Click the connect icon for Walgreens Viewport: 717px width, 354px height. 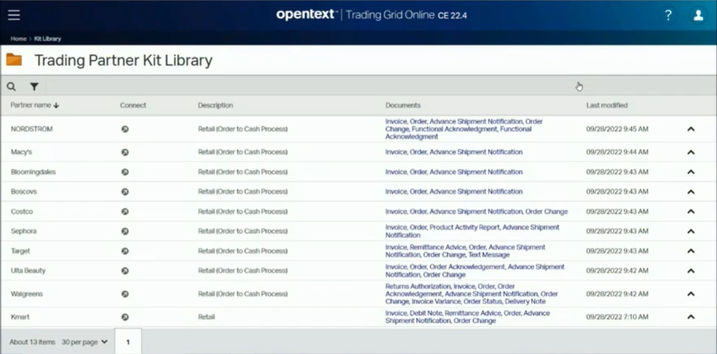[125, 294]
